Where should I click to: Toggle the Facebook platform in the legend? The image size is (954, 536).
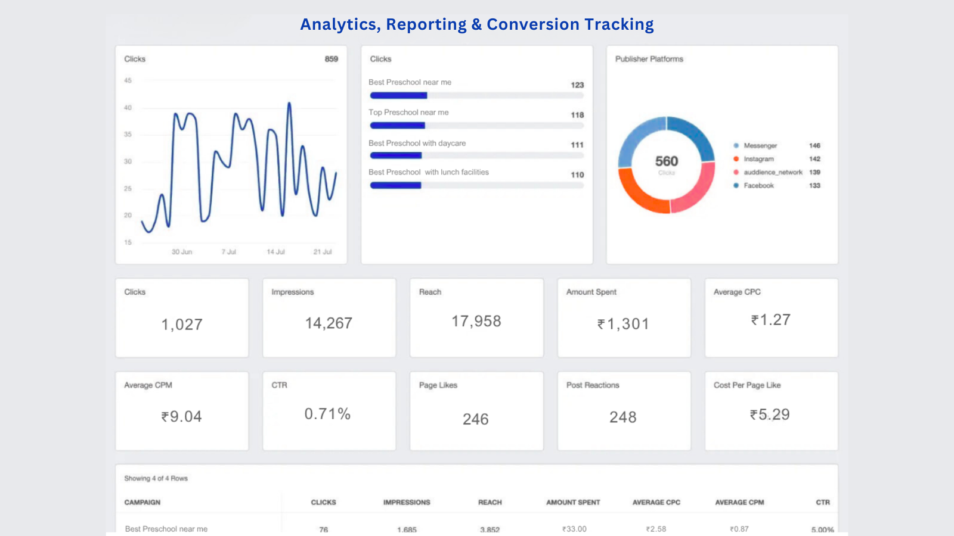tap(758, 185)
